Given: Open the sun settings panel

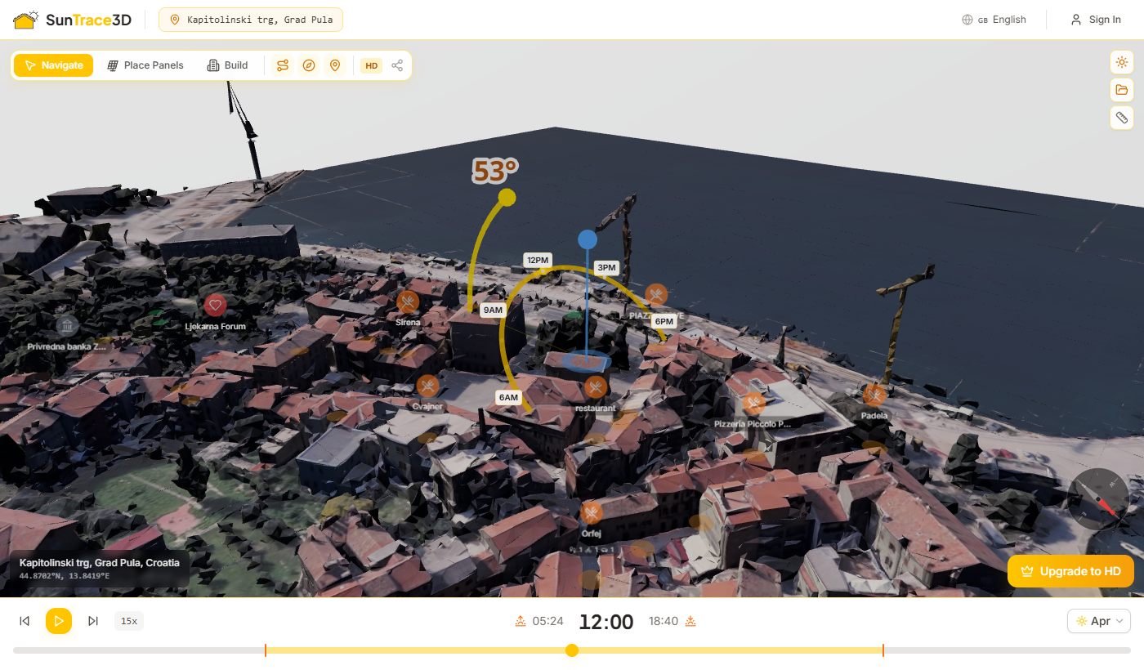Looking at the screenshot, I should click(1121, 62).
